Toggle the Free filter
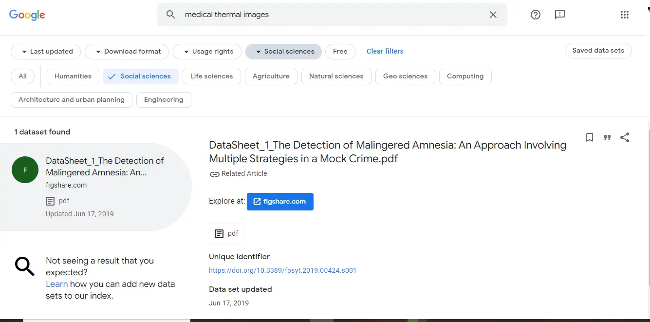Image resolution: width=650 pixels, height=322 pixels. click(340, 51)
